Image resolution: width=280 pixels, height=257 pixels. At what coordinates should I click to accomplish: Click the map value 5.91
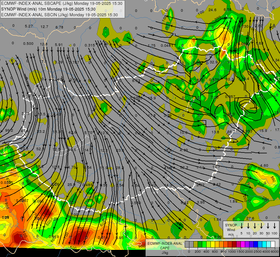[x=59, y=45]
